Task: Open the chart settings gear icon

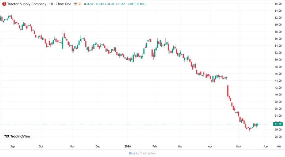Action: (x=279, y=147)
